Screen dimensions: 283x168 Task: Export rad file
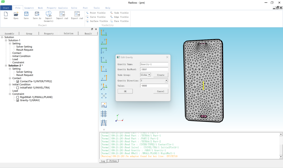click(77, 15)
